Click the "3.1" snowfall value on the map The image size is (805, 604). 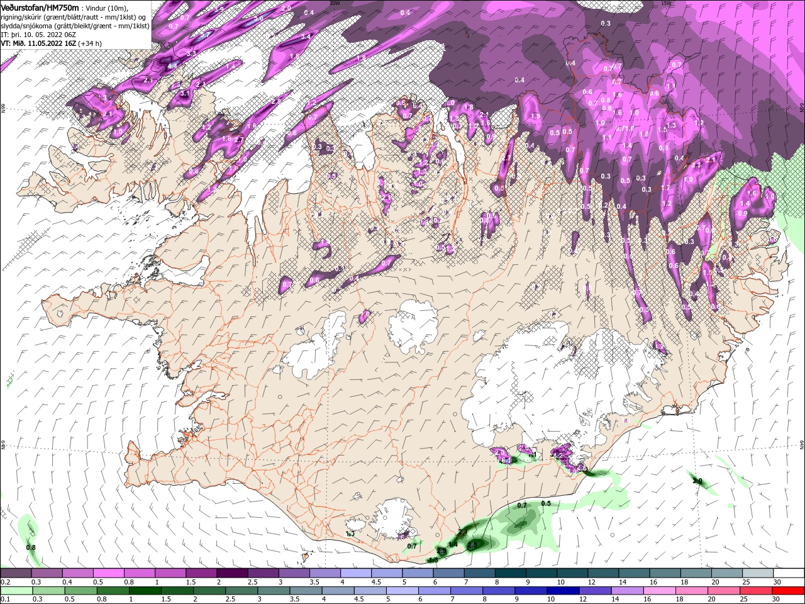[185, 94]
